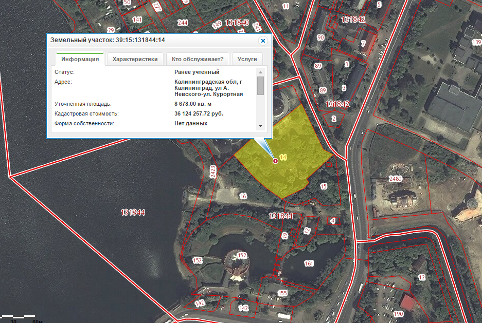Select parcel 141 on the map
Screen dimensions: 482x323
click(137, 20)
